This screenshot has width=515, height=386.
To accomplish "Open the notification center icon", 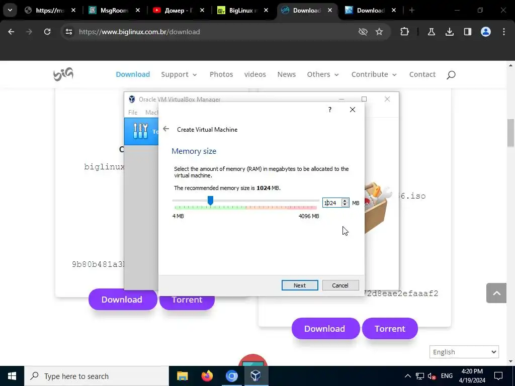I will (x=498, y=376).
